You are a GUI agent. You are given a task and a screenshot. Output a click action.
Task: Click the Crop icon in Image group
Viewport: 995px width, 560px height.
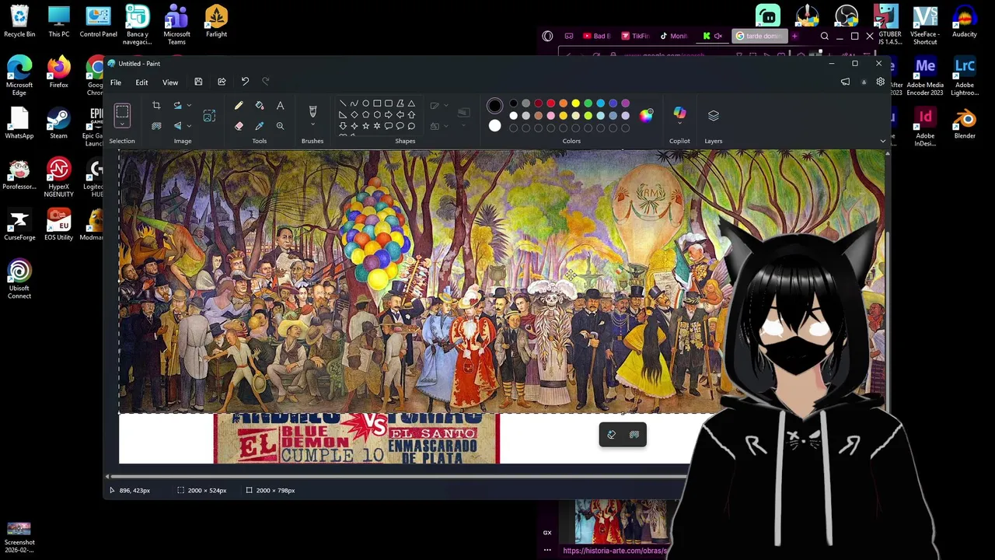pyautogui.click(x=156, y=106)
